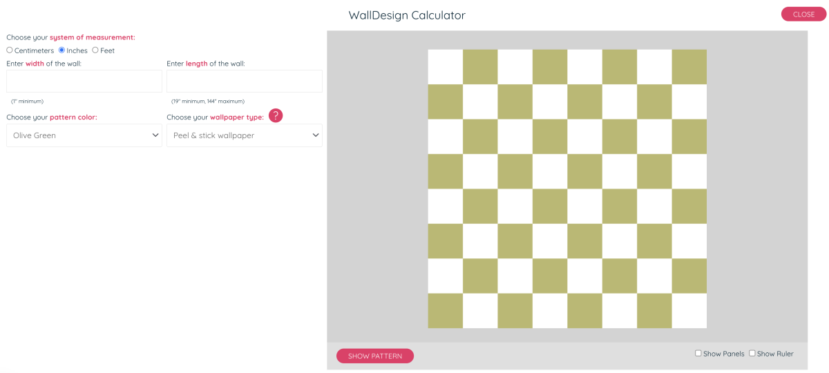The height and width of the screenshot is (373, 829).
Task: Expand the wallpaper type dropdown
Action: (245, 135)
